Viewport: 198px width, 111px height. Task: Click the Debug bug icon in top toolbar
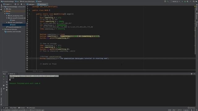(185, 1)
